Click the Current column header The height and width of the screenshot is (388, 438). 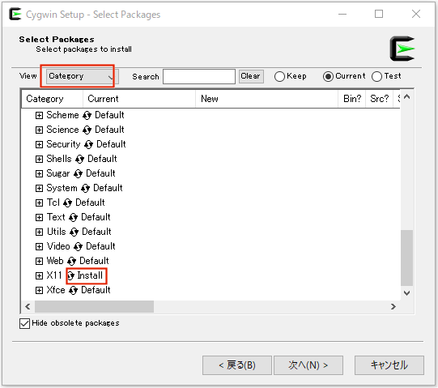click(x=139, y=99)
